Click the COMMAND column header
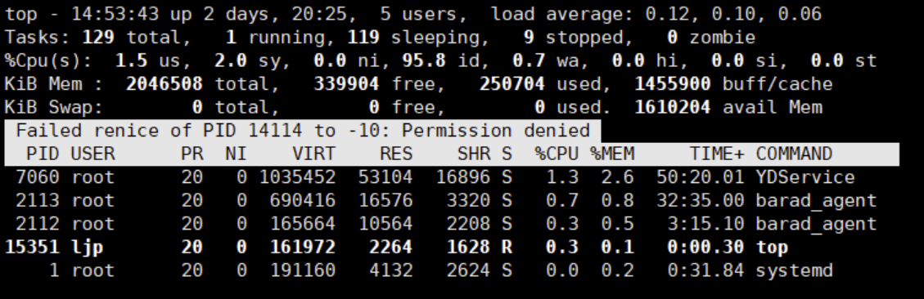The height and width of the screenshot is (299, 924). 794,154
